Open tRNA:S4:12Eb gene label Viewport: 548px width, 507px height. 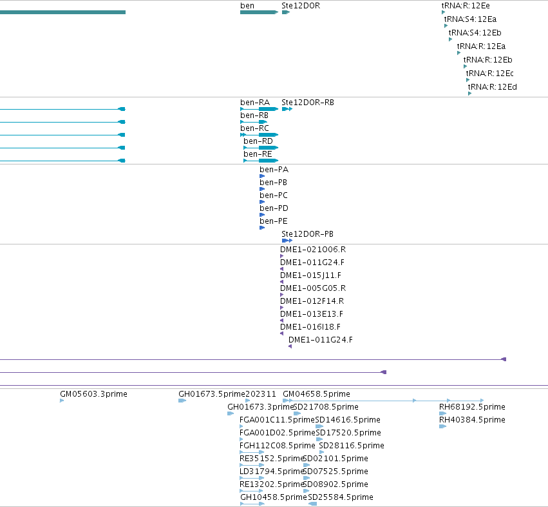pos(475,33)
